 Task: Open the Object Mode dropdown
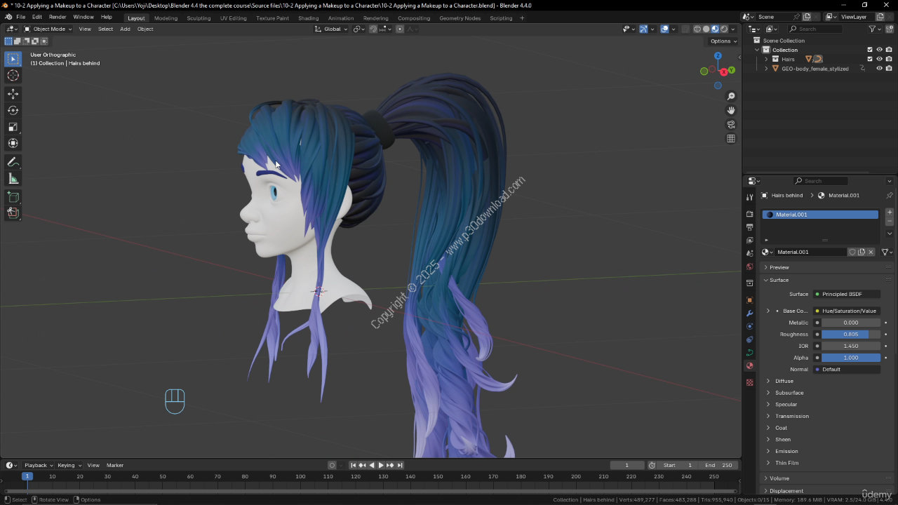(x=48, y=29)
